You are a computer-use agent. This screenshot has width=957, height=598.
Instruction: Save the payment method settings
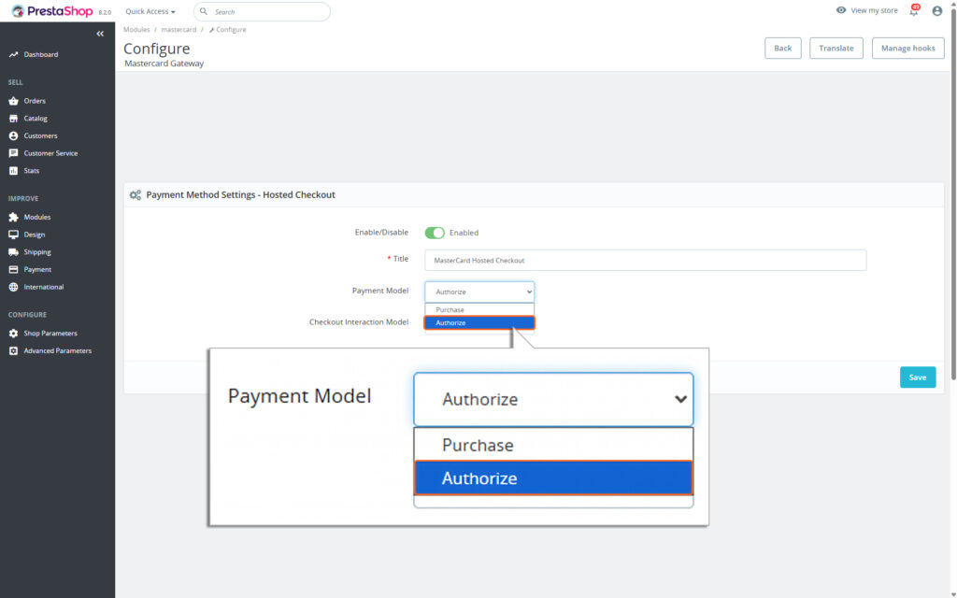pos(917,377)
